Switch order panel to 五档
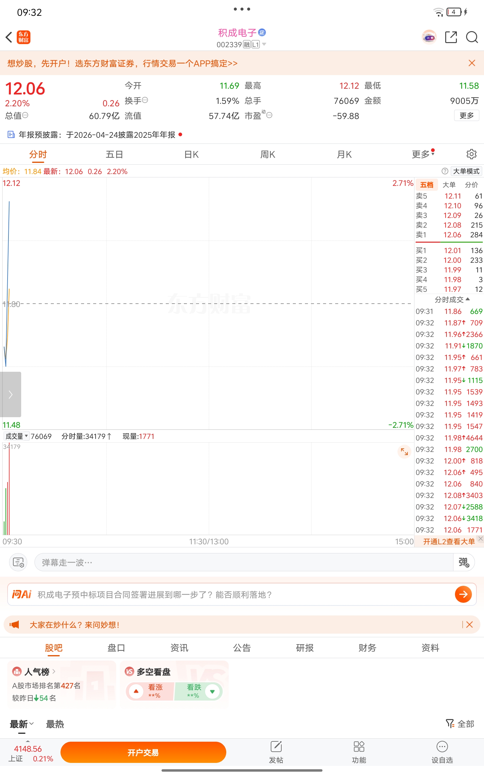484x775 pixels. (427, 185)
